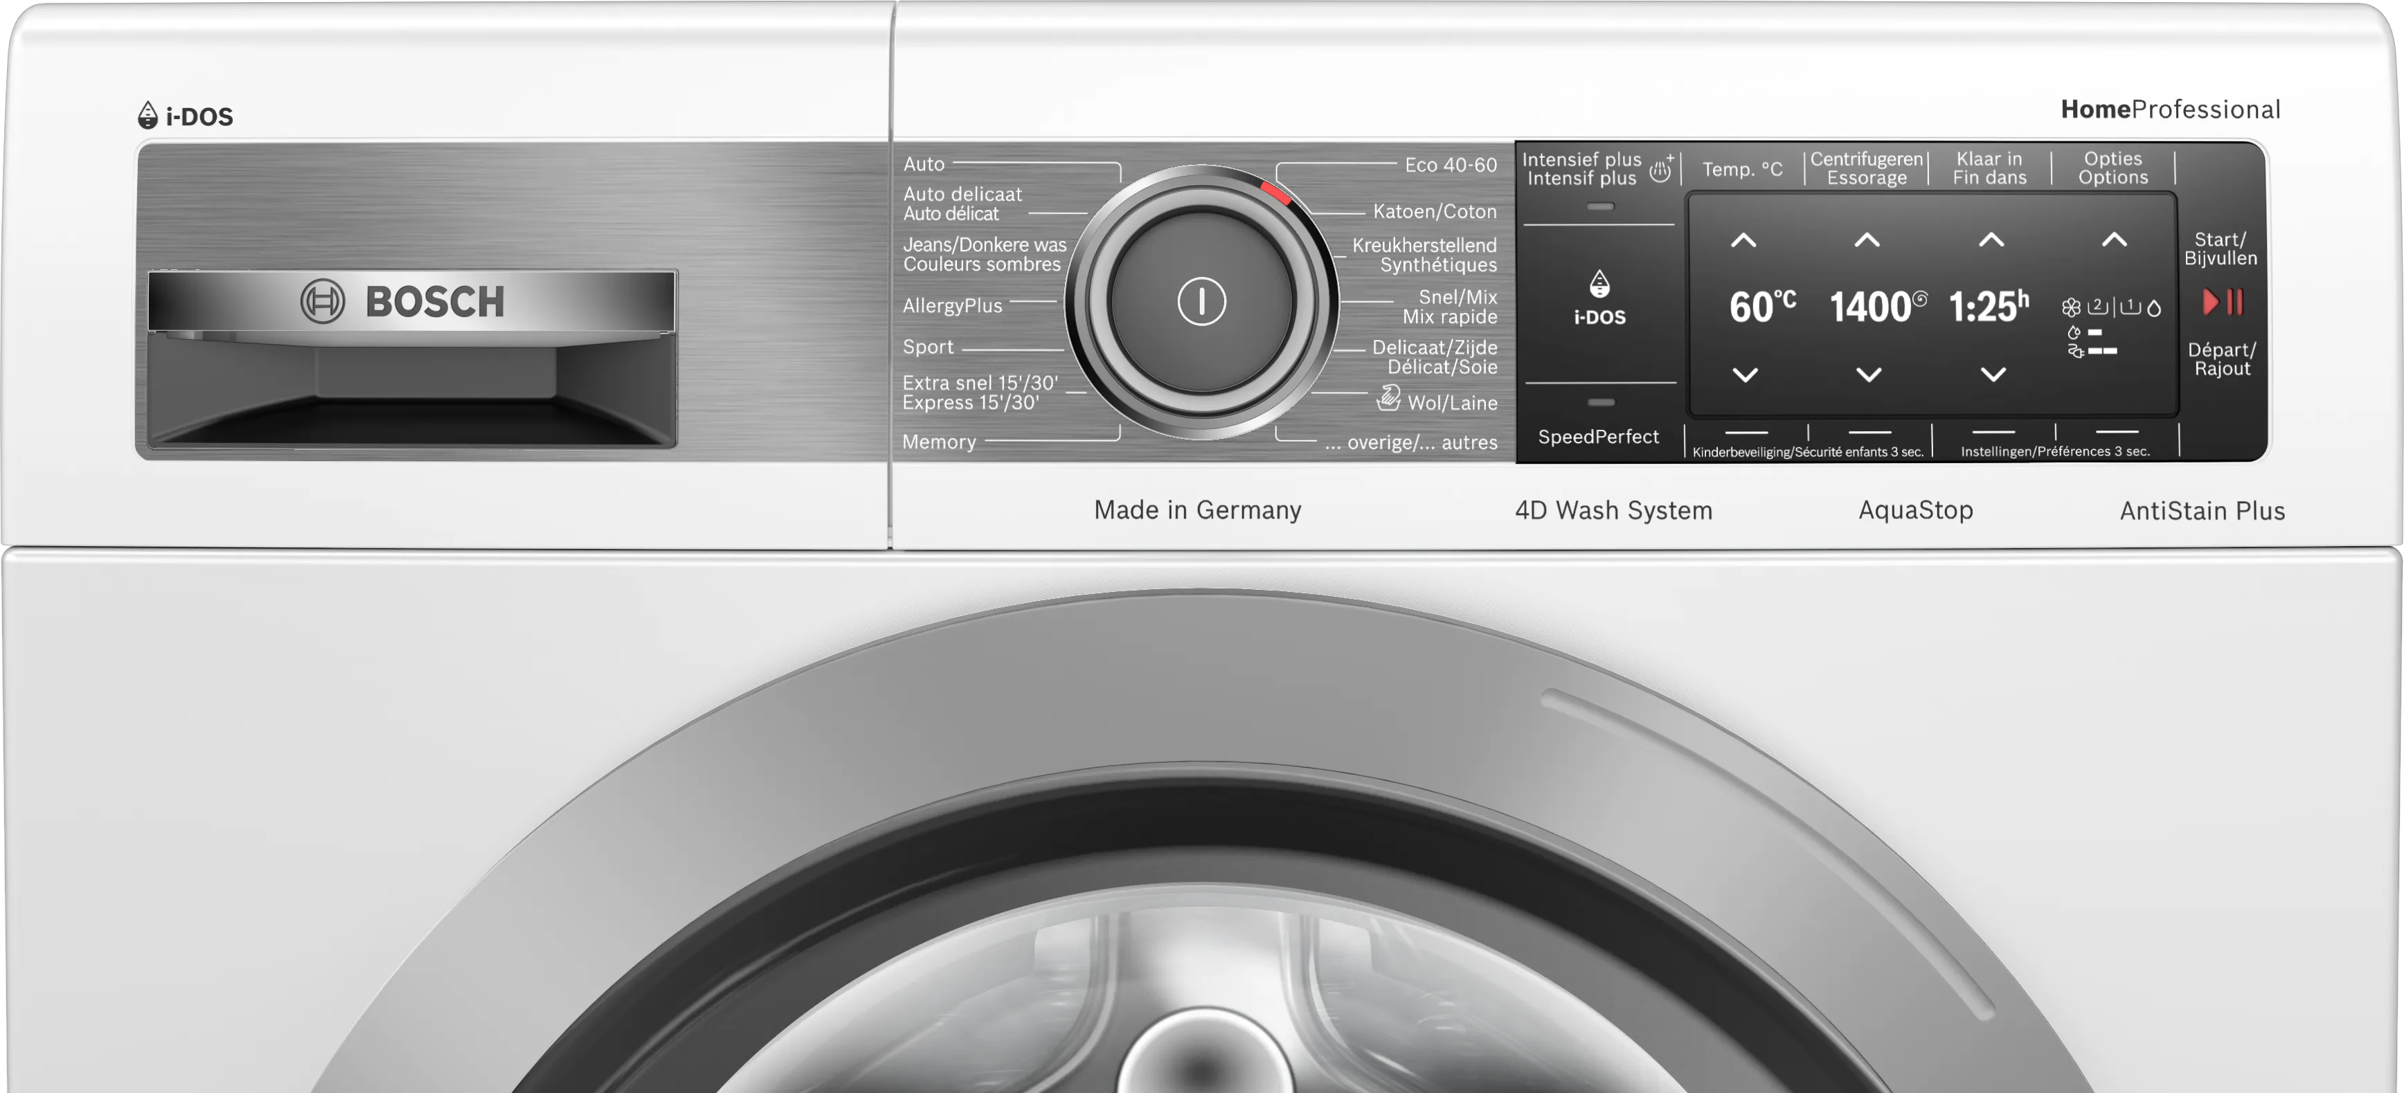Select the Memory program

(939, 442)
